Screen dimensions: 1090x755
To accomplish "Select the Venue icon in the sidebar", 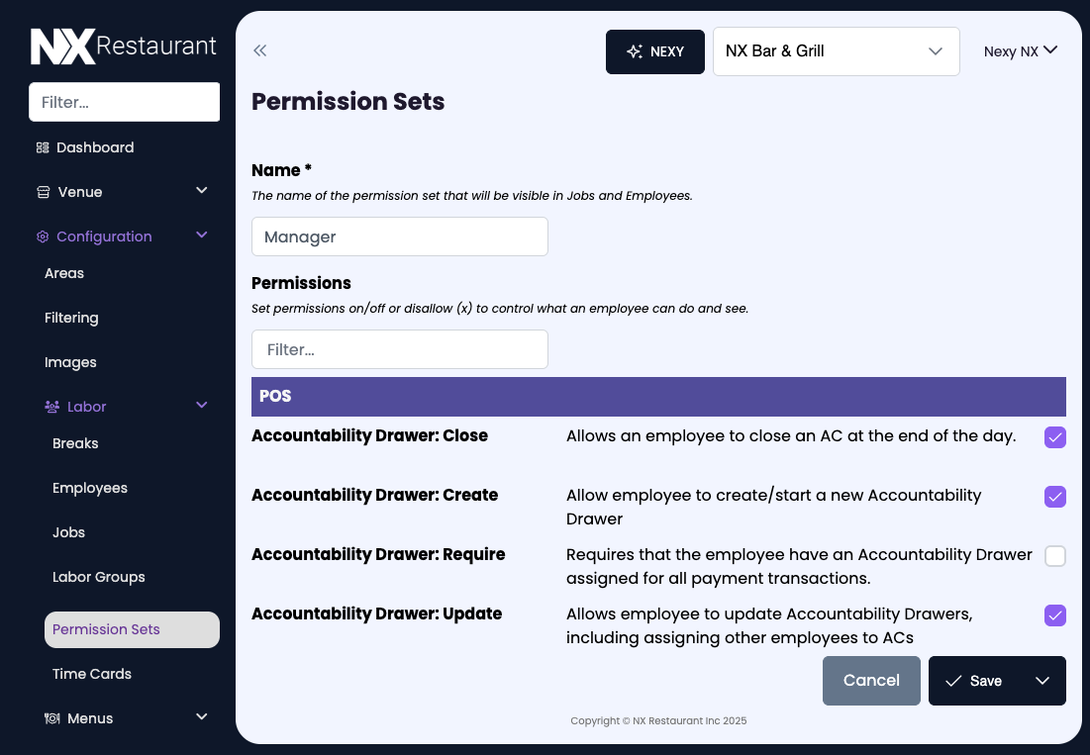I will (42, 191).
